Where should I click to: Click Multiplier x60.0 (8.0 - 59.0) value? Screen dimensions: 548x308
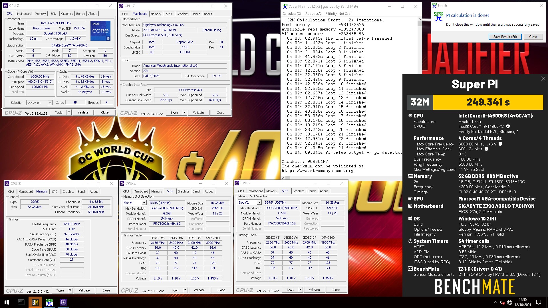40,82
